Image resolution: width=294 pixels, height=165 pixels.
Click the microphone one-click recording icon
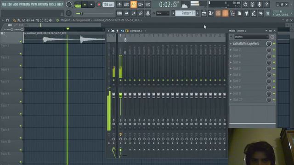point(260,5)
